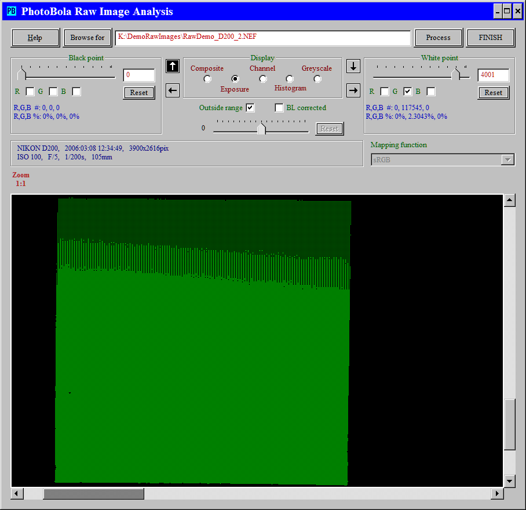Click the Black point value input field
This screenshot has width=526, height=510.
[139, 75]
